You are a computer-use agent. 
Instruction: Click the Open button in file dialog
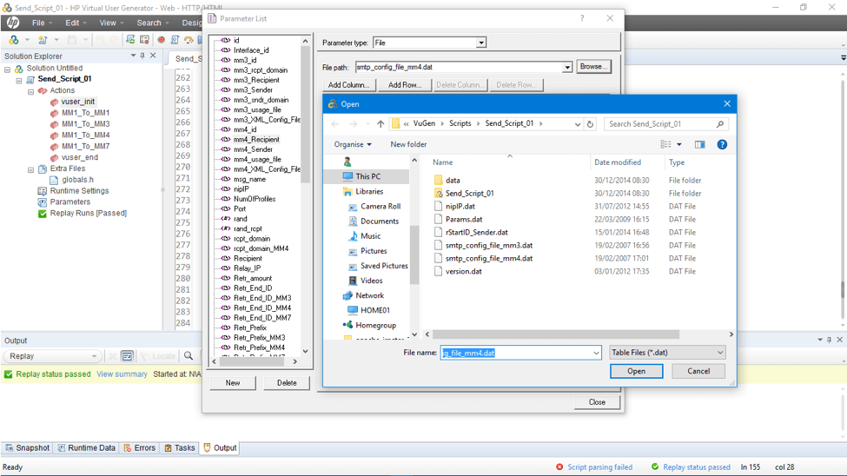pos(636,371)
